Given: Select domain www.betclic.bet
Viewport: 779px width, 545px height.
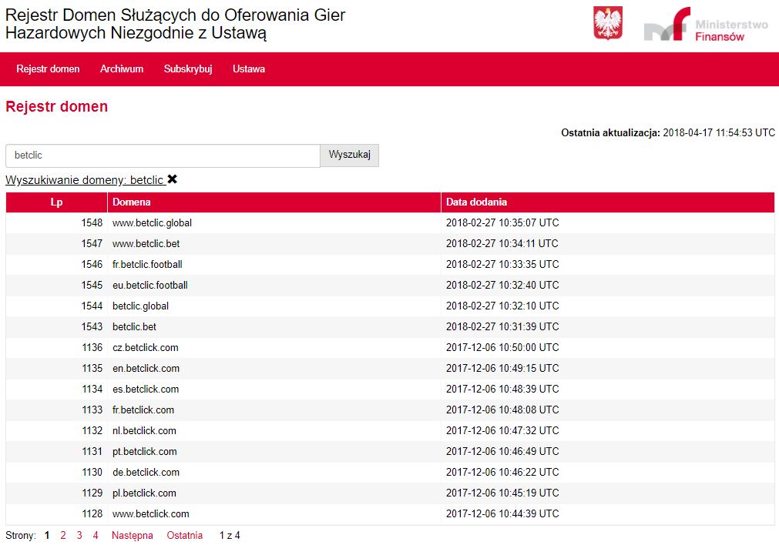Looking at the screenshot, I should coord(146,244).
